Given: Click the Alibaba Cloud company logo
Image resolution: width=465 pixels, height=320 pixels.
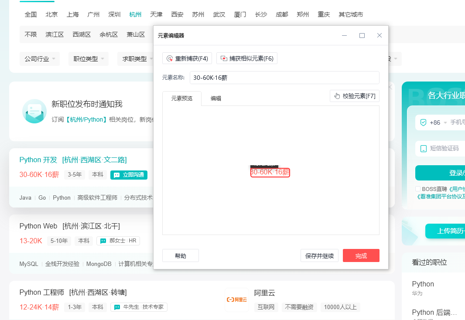Looking at the screenshot, I should point(237,300).
